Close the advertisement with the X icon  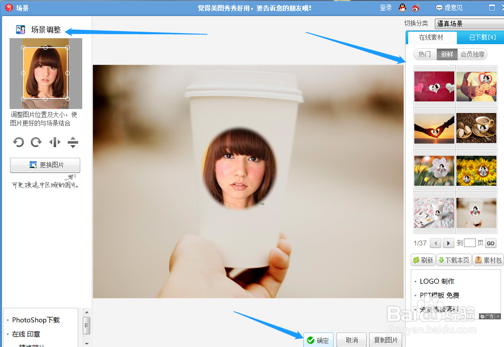pyautogui.click(x=498, y=316)
